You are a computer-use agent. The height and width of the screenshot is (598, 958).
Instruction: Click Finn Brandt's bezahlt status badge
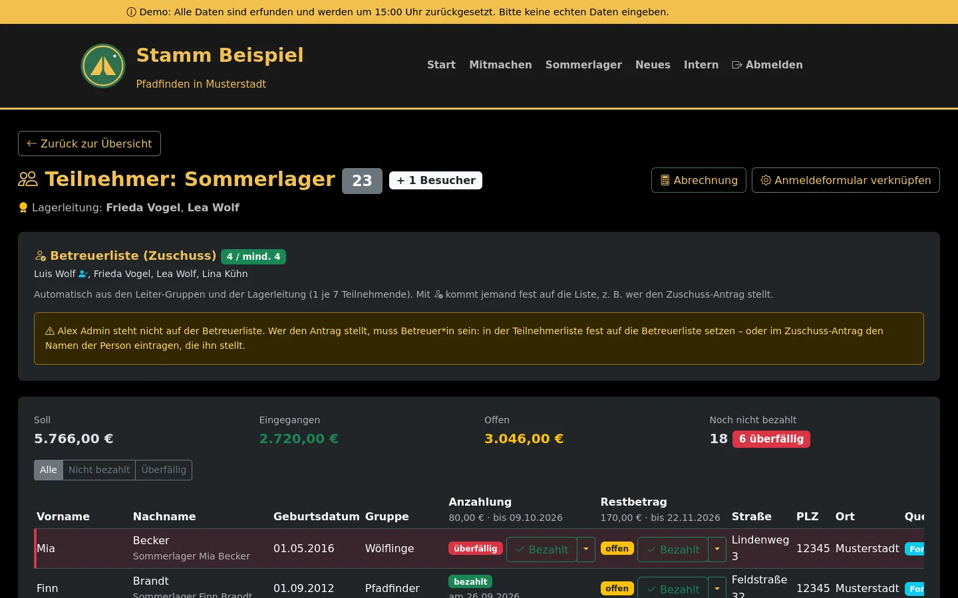point(470,581)
